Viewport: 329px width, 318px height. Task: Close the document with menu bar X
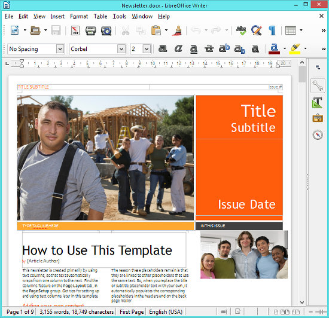coord(321,16)
